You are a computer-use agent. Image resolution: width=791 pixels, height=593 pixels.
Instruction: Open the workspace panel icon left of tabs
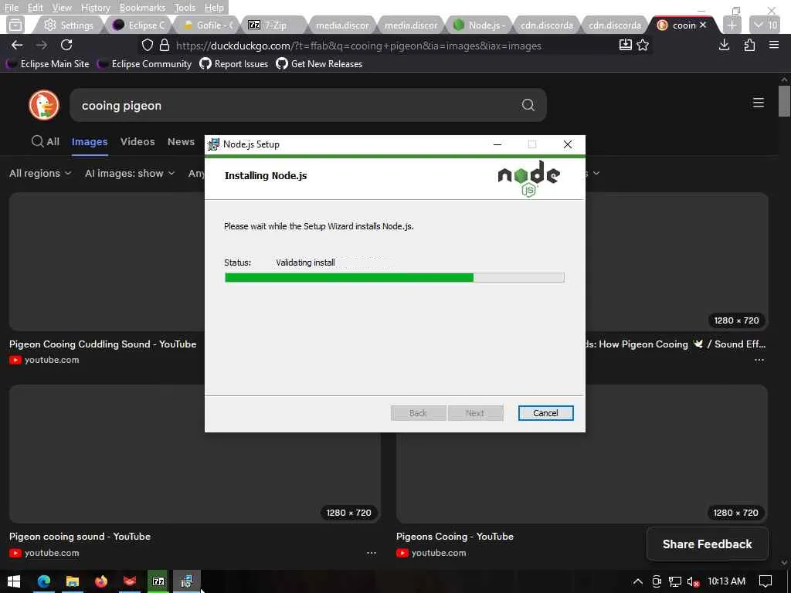[x=15, y=25]
